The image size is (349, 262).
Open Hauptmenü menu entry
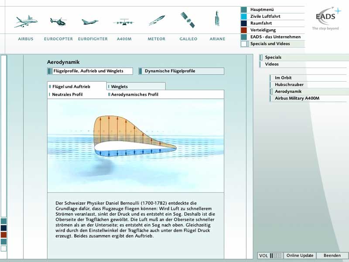pos(273,10)
